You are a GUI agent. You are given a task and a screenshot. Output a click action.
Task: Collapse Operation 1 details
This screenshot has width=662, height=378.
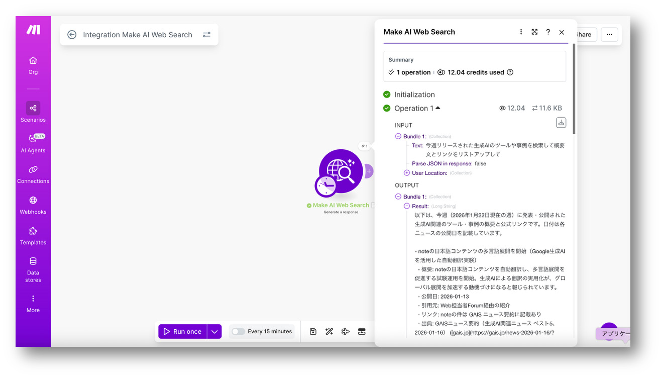point(437,108)
